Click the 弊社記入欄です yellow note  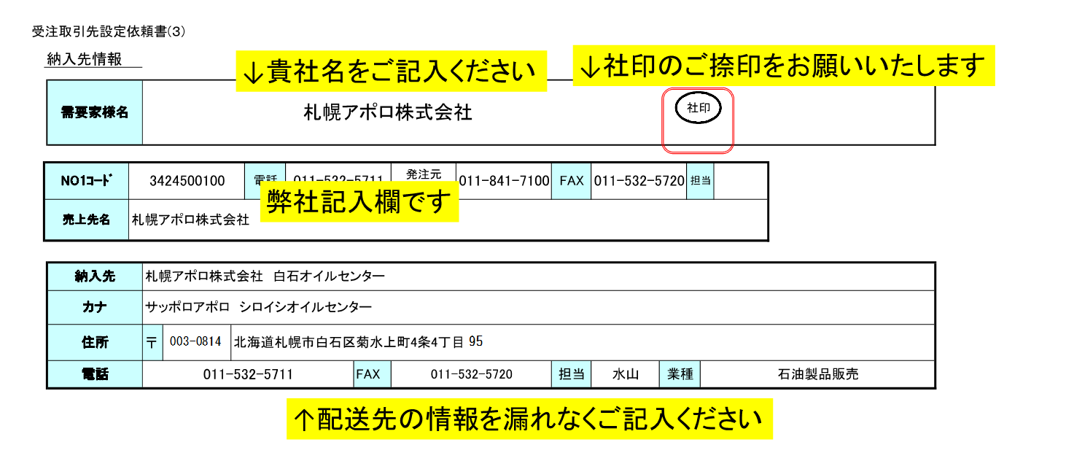[x=359, y=201]
